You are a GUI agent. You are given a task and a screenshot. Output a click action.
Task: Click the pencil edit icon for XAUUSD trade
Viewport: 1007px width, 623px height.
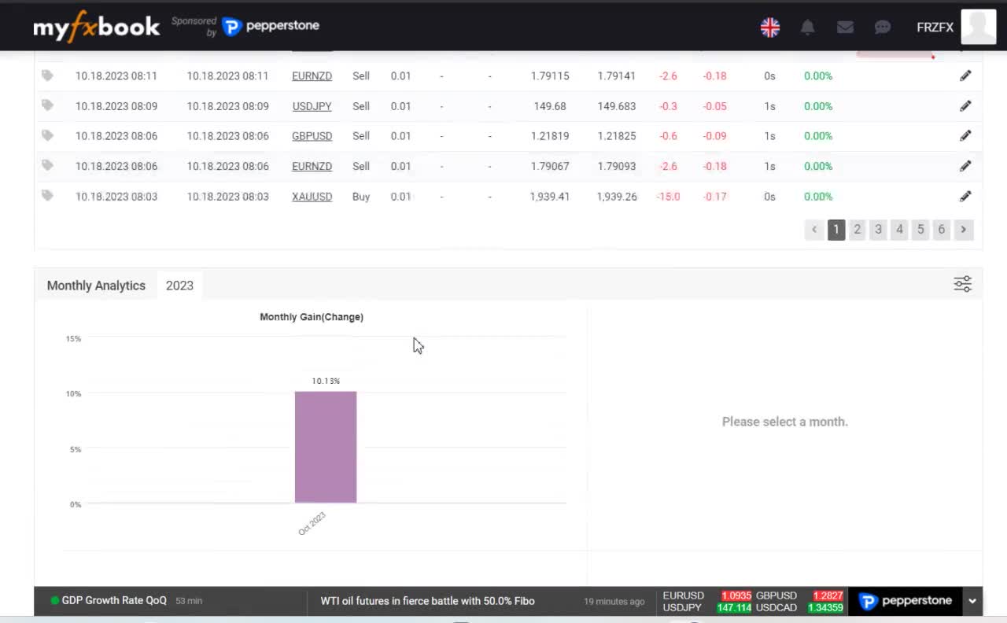coord(965,197)
